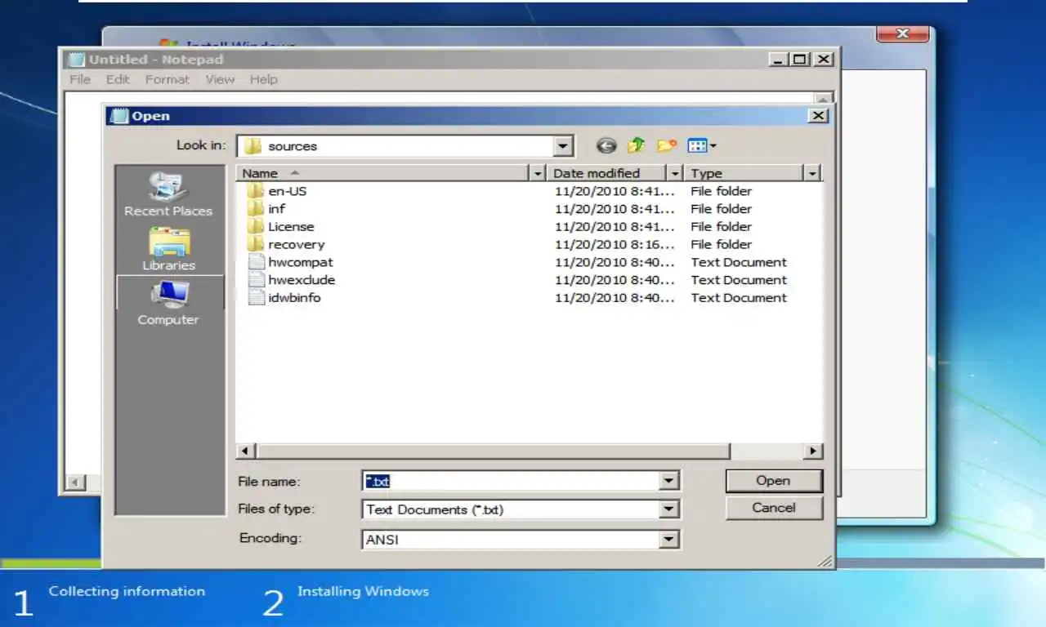The width and height of the screenshot is (1046, 627).
Task: Open Notepad's View menu
Action: (x=220, y=79)
